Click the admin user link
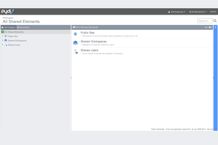 213,12
